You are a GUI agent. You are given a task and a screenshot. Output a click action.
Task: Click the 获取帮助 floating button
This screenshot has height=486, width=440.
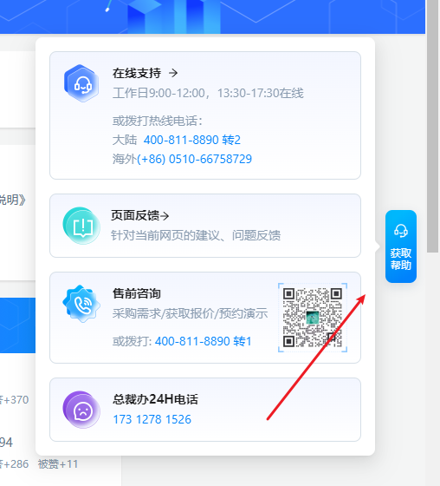click(x=401, y=246)
